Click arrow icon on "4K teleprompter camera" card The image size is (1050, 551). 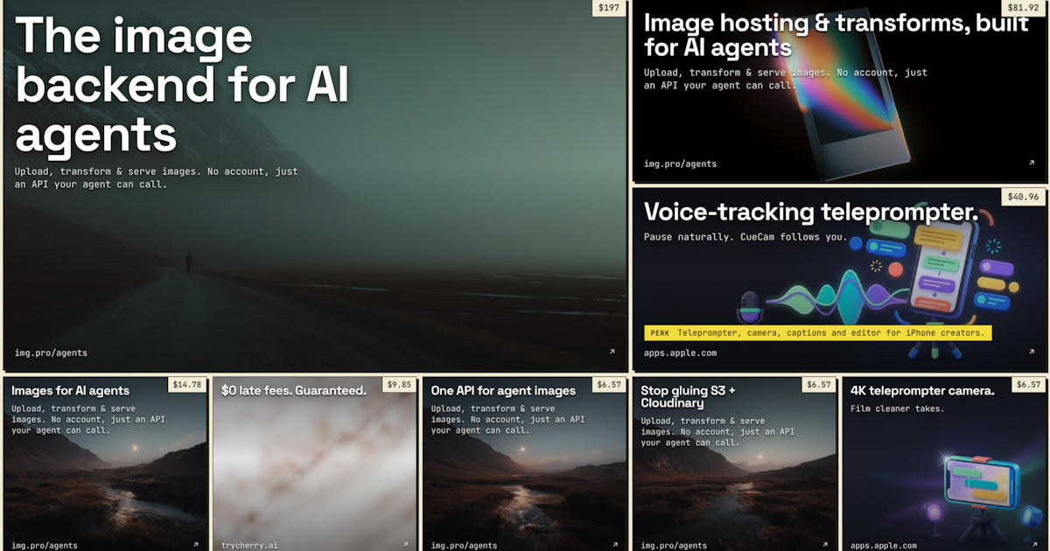tap(1035, 545)
